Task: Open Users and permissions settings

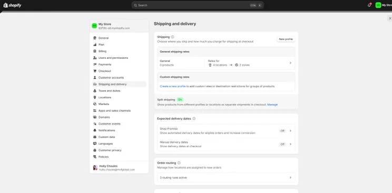Action: tap(119, 58)
